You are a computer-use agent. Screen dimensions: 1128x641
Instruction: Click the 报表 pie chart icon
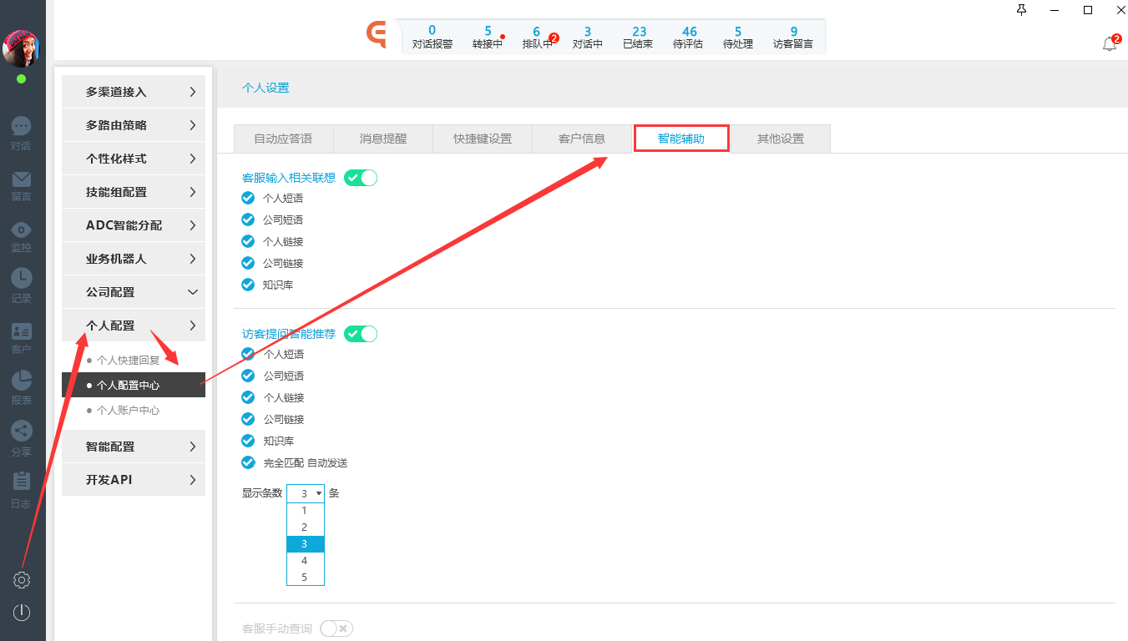pos(22,382)
